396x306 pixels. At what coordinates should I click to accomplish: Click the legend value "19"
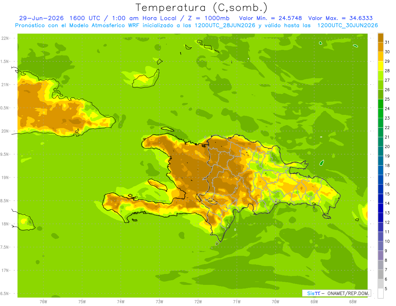tap(387, 156)
